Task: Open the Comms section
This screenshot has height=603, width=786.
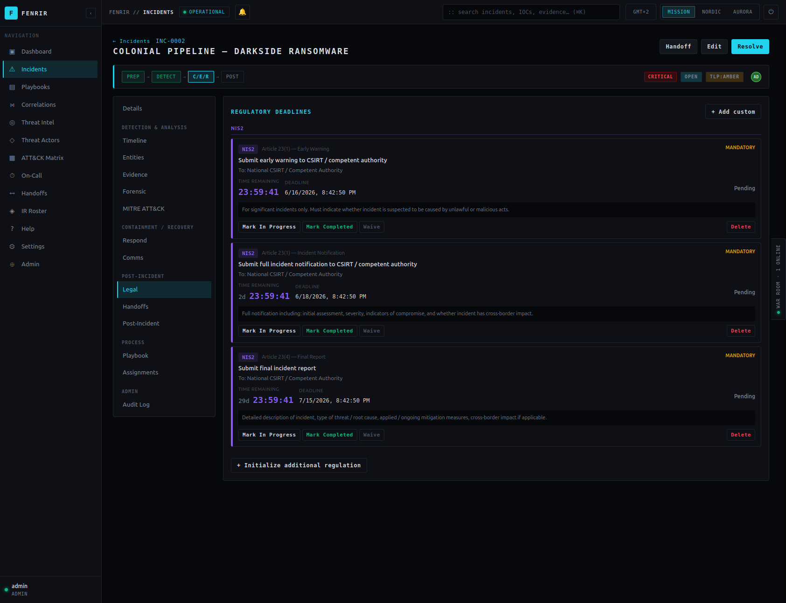Action: coord(164,258)
